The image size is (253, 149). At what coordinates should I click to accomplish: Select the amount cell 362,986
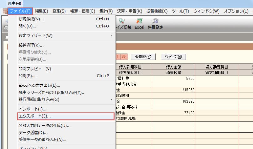173,102
